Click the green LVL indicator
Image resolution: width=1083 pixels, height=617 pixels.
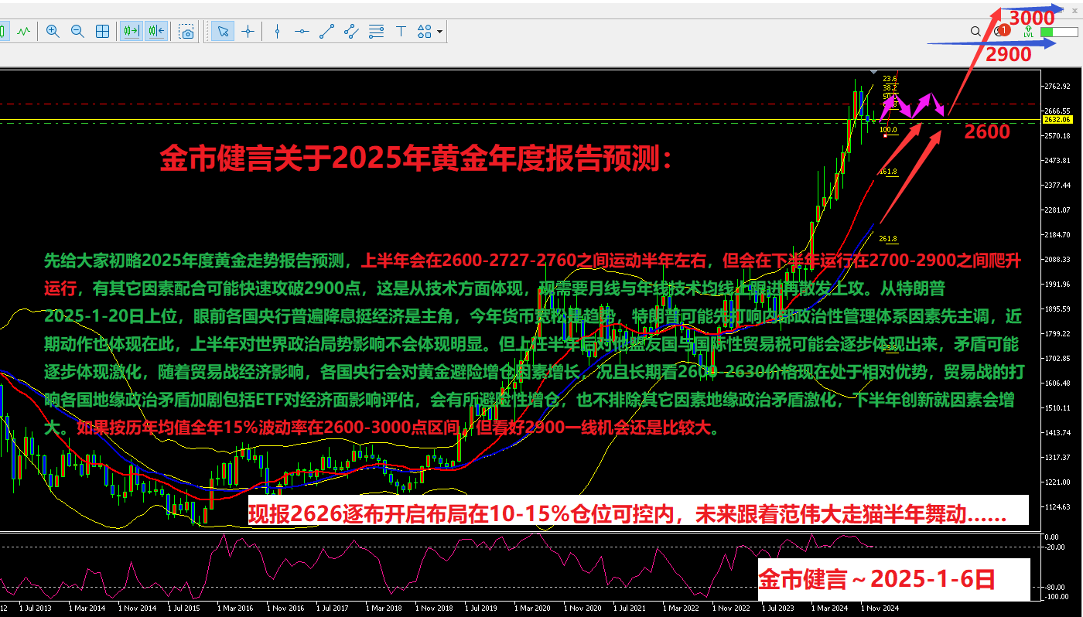pos(1028,32)
